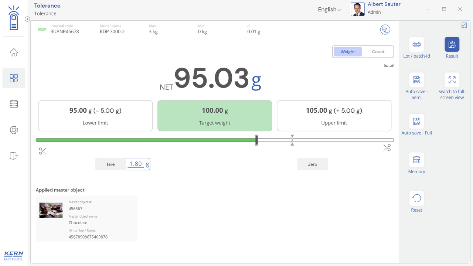Open the English language dropdown
This screenshot has height=266, width=473.
pos(329,10)
